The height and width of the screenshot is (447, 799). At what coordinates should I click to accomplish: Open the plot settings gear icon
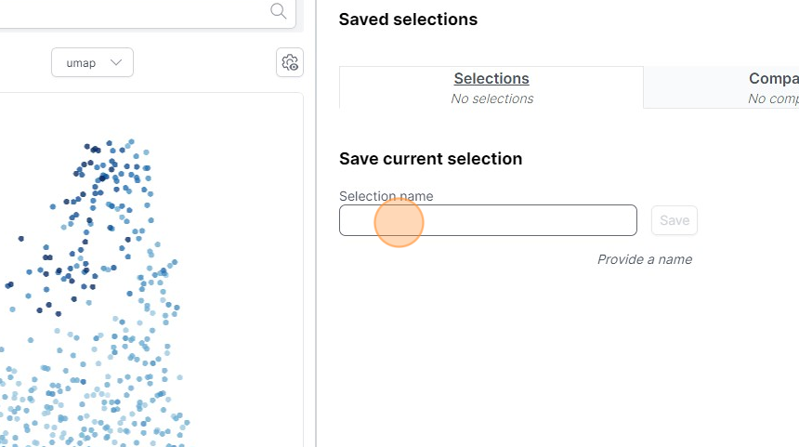click(x=290, y=63)
